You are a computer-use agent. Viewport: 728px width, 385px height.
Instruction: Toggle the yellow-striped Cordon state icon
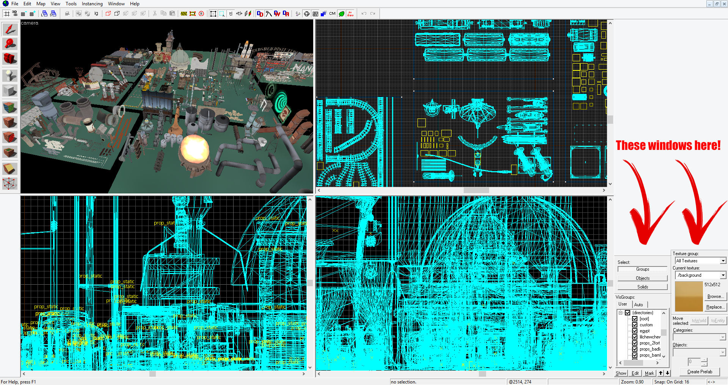pyautogui.click(x=184, y=14)
